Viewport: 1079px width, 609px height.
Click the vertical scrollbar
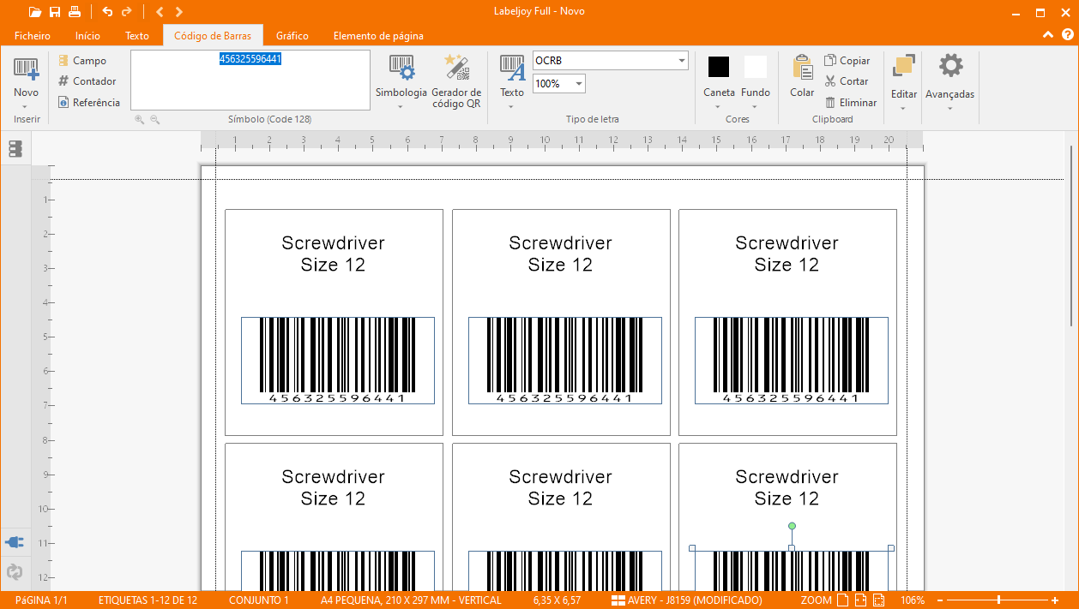click(1070, 236)
